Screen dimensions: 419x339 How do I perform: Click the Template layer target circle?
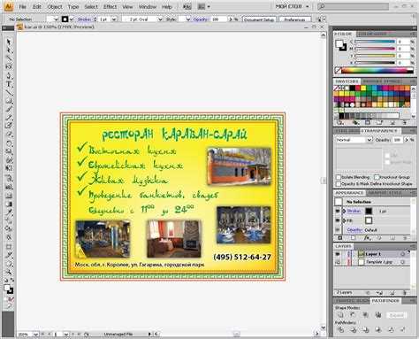tap(402, 262)
